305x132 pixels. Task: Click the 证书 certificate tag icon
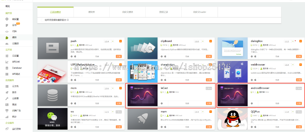[x=7, y=25]
